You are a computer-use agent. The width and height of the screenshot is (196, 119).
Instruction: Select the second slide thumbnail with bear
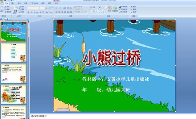pos(14,52)
